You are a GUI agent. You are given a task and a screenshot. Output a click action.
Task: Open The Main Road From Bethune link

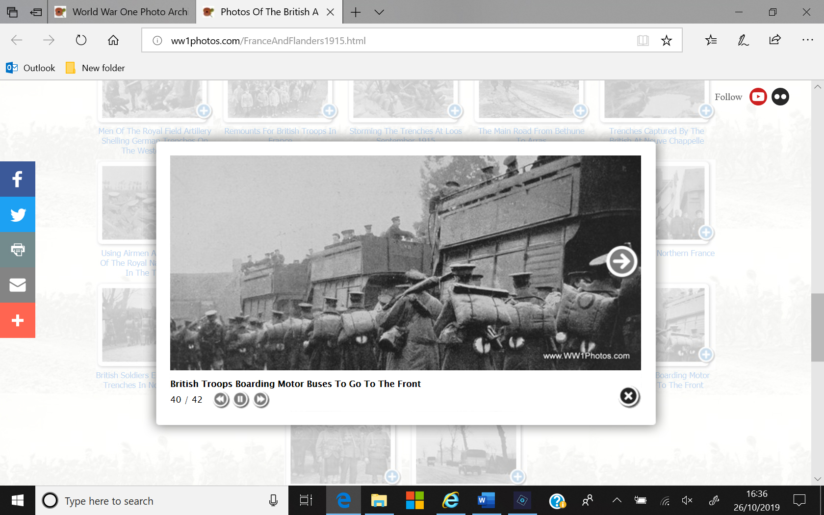pyautogui.click(x=531, y=135)
